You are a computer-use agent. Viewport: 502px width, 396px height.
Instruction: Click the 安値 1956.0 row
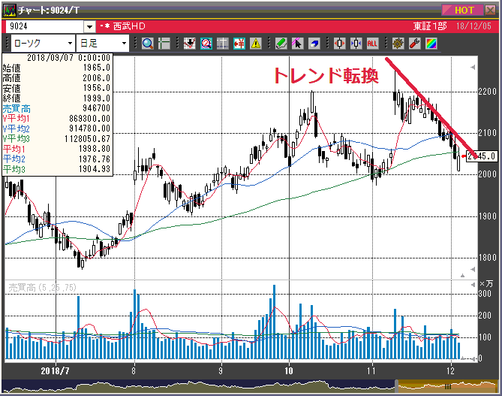coord(57,88)
